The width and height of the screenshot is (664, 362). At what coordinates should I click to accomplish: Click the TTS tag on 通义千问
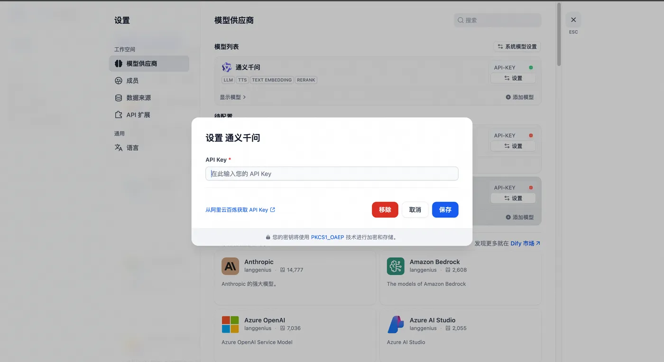[242, 80]
